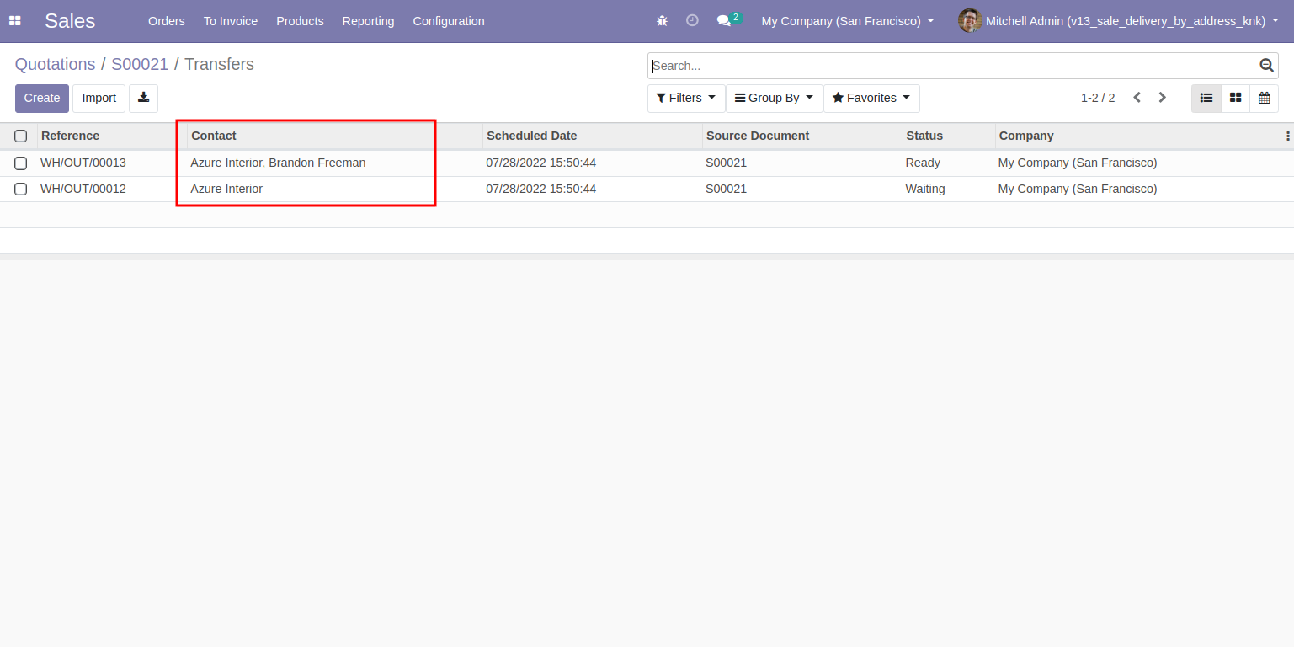Click the search magnifier icon

coord(1266,65)
